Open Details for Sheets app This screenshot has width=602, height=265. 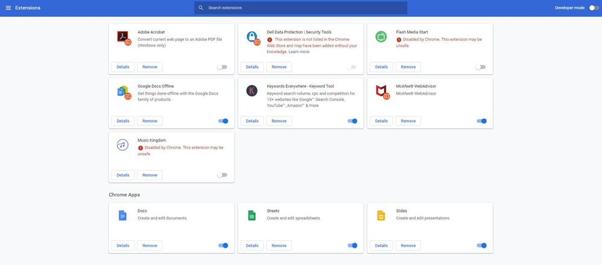pyautogui.click(x=252, y=246)
